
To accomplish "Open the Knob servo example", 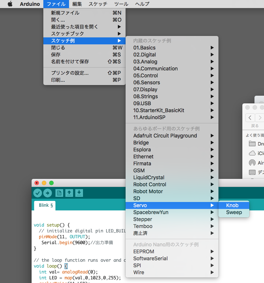I will click(234, 205).
